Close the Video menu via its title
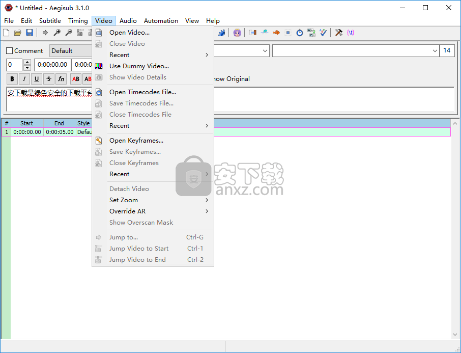Screen dimensions: 461x353 (103, 21)
